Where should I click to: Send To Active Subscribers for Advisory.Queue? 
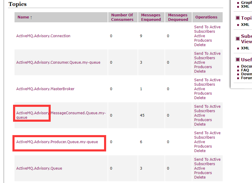tap(207, 161)
